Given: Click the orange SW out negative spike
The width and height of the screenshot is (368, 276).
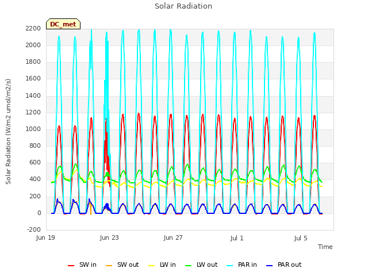Looking at the screenshot, I should pos(91,210).
